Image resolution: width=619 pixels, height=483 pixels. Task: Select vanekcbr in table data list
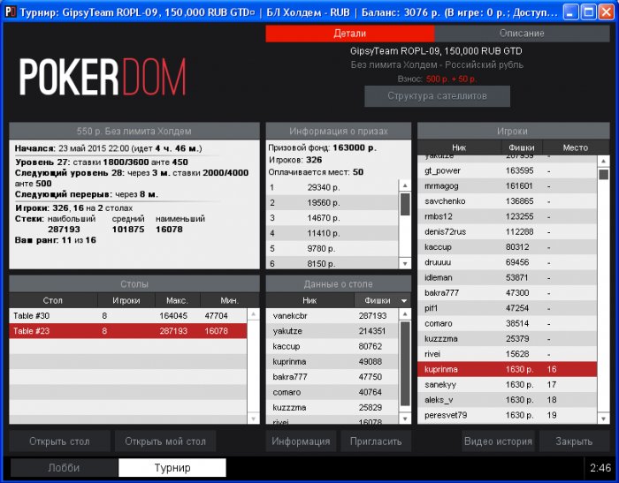[332, 316]
